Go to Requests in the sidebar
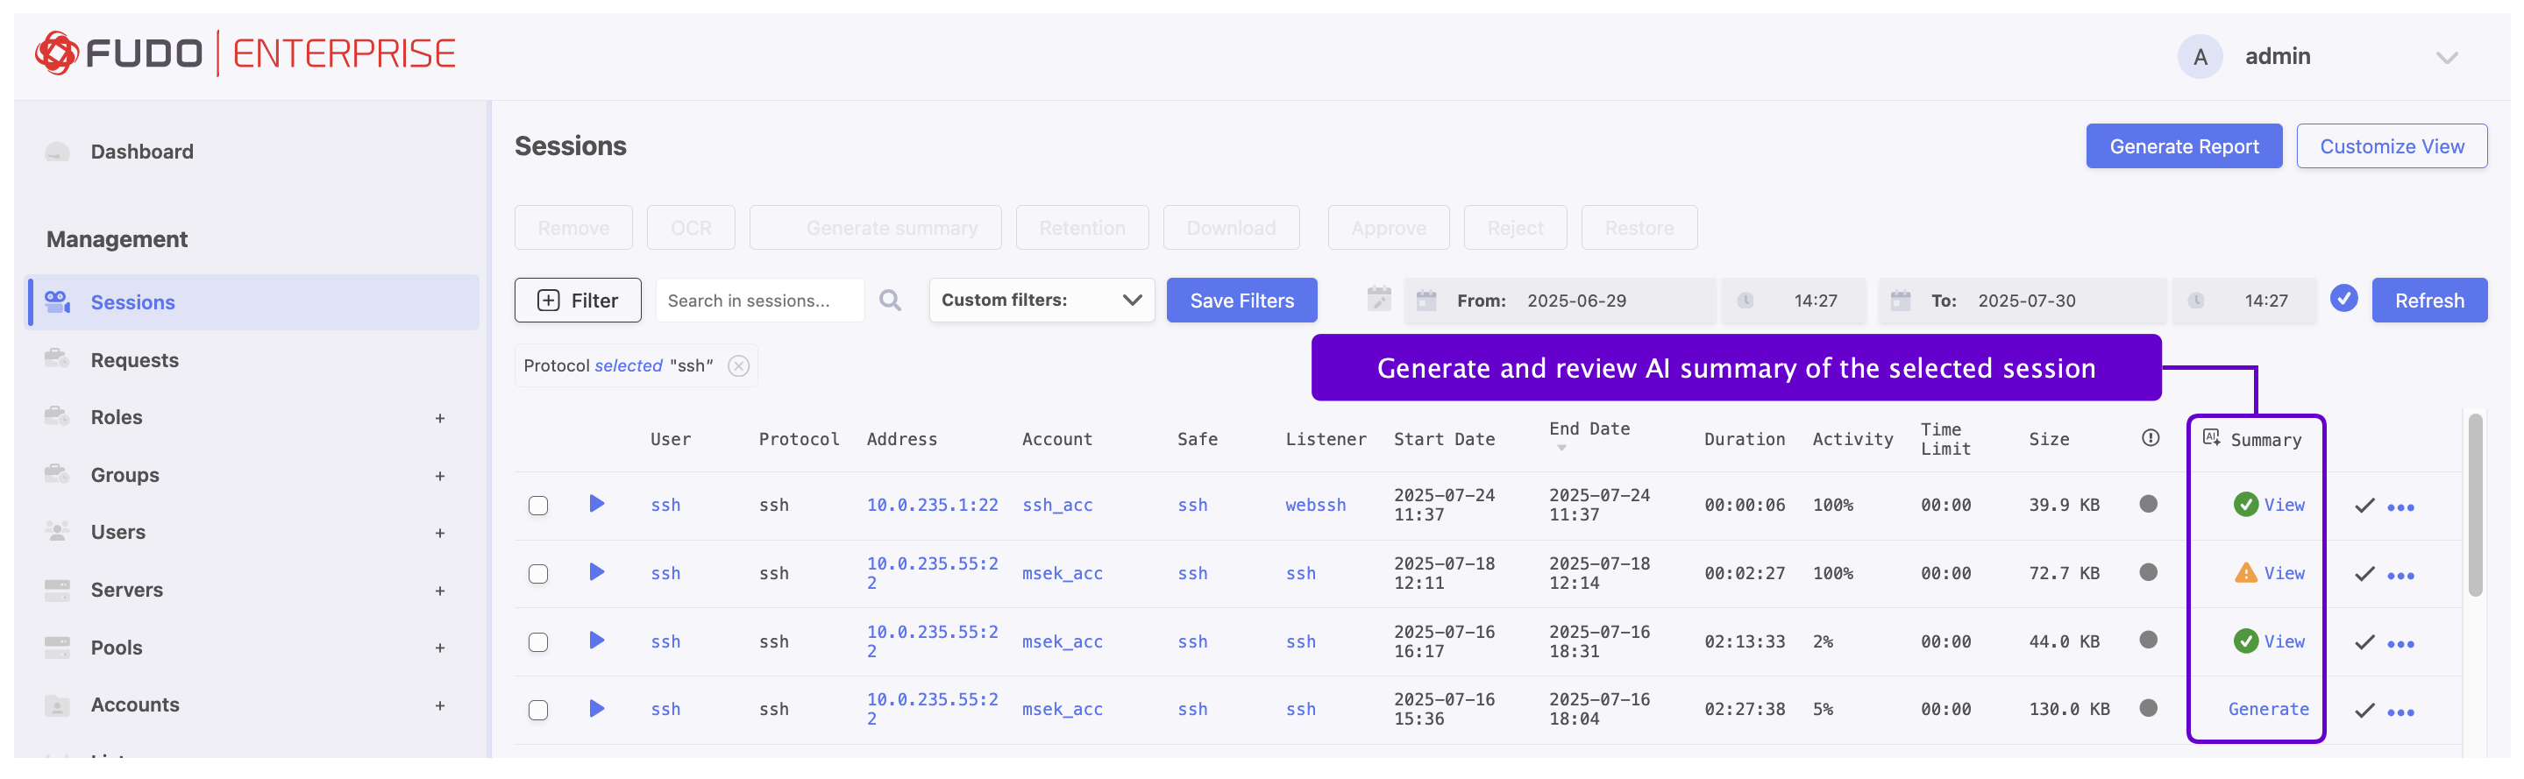The image size is (2524, 779). (x=134, y=359)
